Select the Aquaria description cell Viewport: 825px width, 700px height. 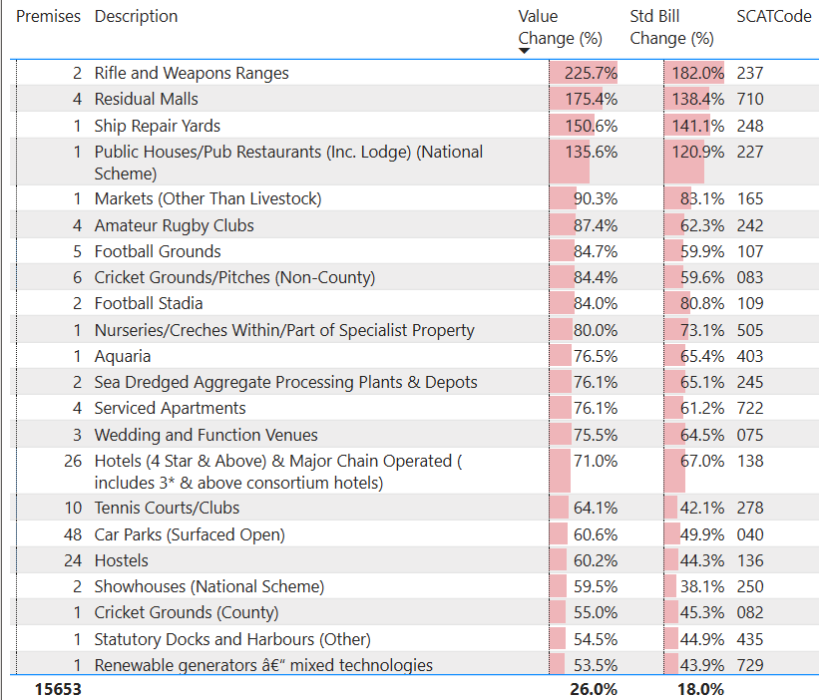(x=123, y=356)
